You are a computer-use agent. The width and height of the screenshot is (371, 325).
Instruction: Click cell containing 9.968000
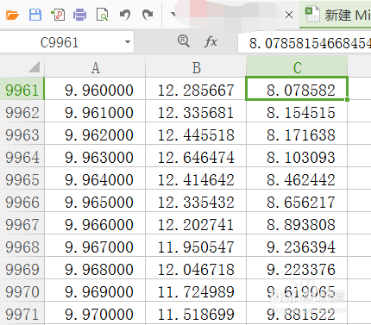95,269
